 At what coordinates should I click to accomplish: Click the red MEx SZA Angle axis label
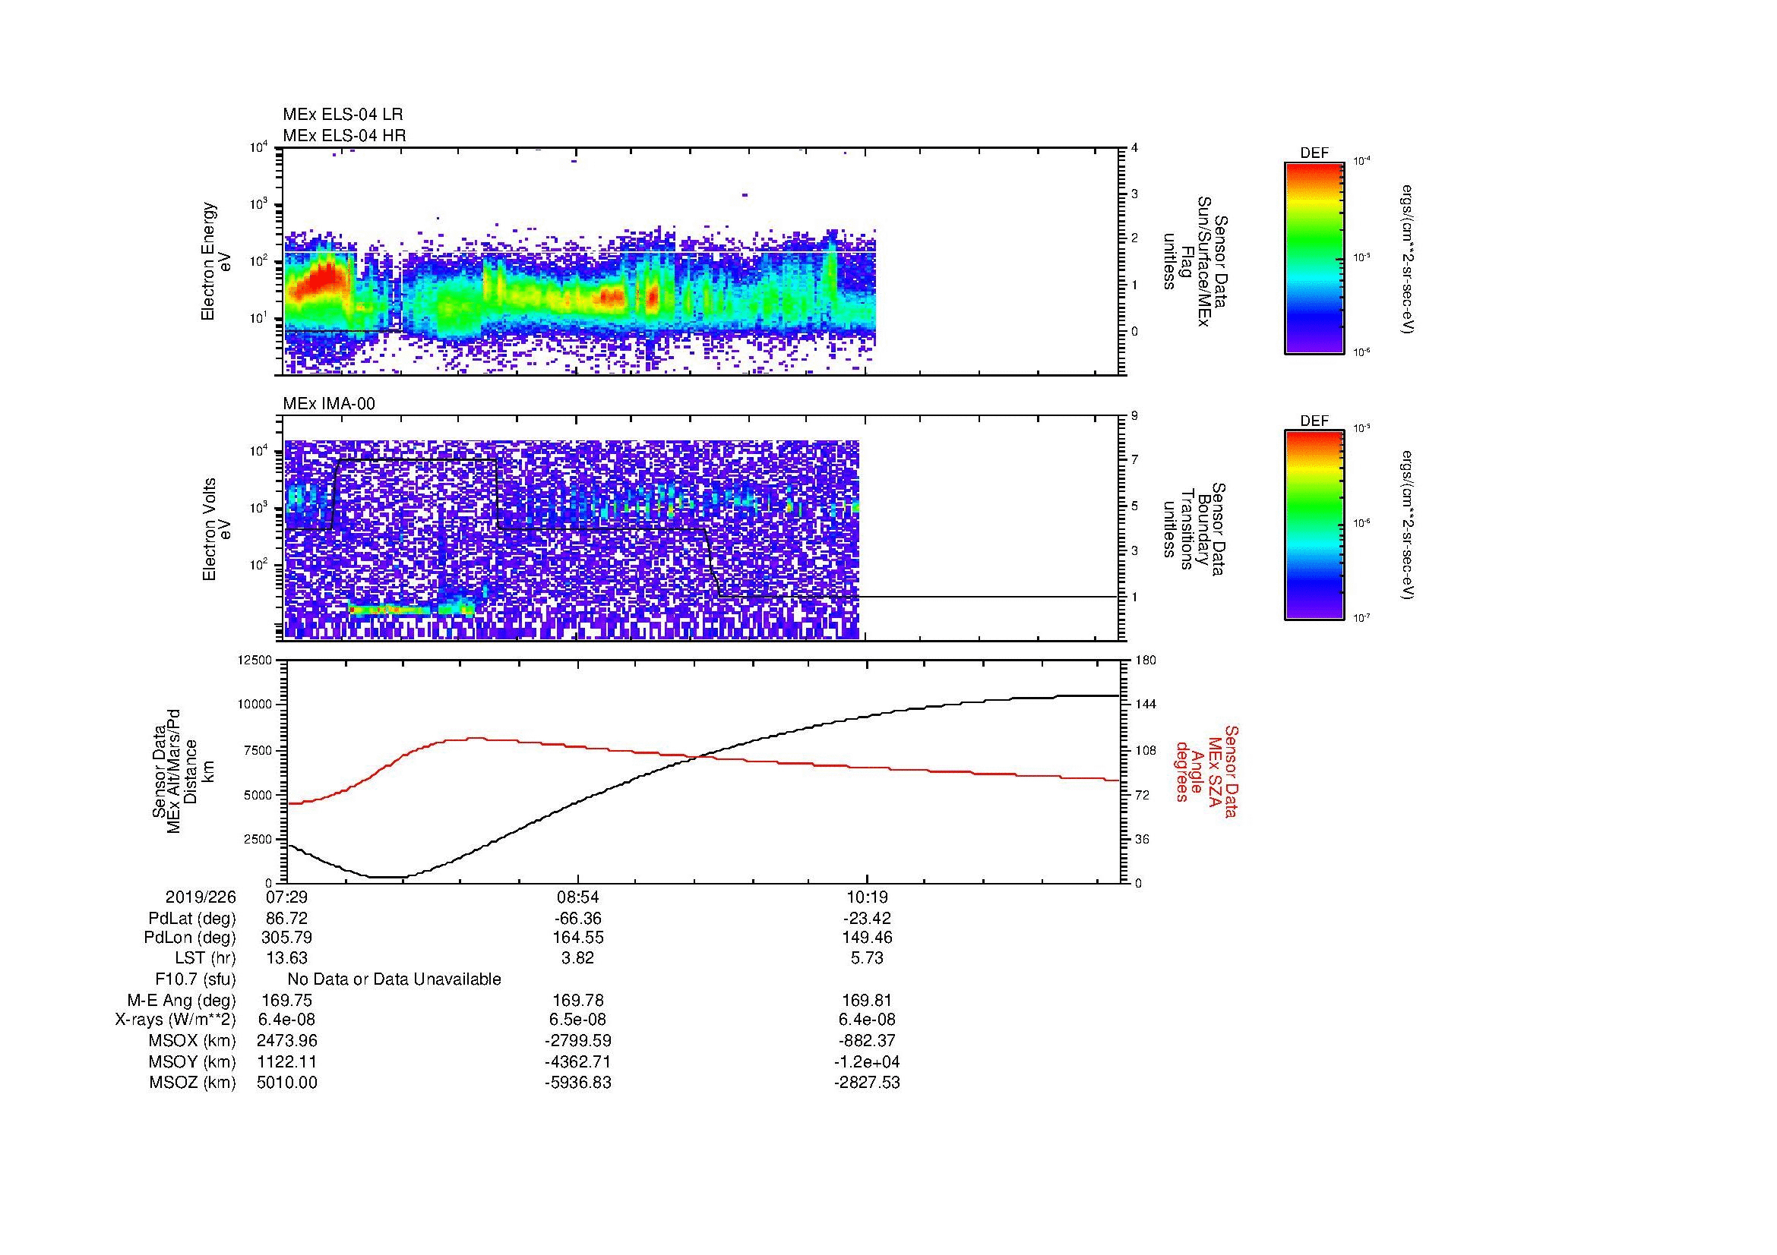click(1206, 771)
